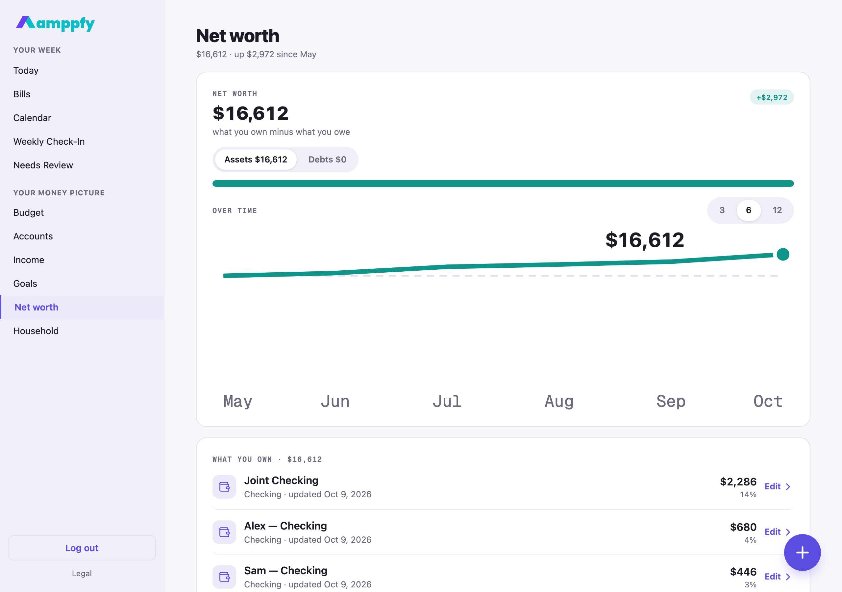The image size is (842, 592).
Task: Click the May label on chart axis
Action: (x=238, y=401)
